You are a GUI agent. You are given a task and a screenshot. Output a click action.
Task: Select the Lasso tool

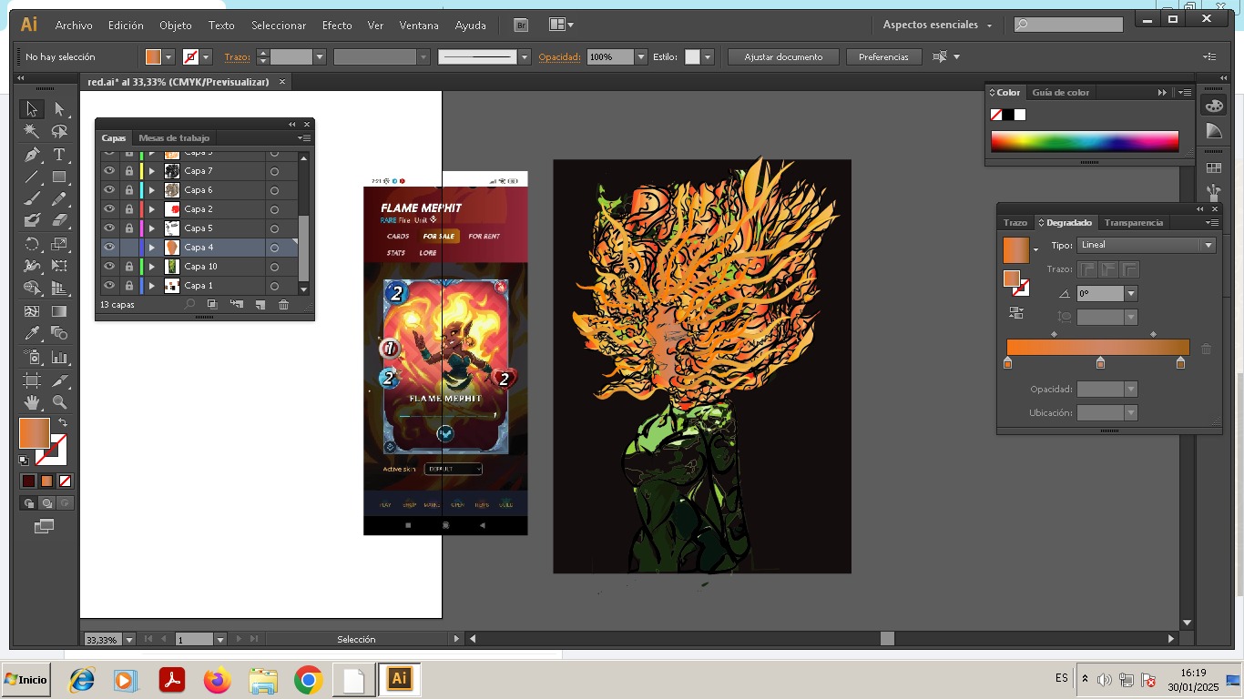[x=59, y=131]
